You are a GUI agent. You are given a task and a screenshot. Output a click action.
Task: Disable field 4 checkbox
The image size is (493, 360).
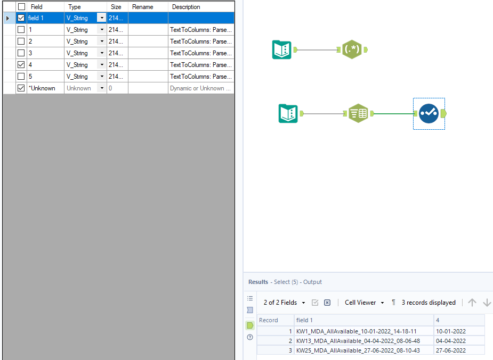(21, 64)
